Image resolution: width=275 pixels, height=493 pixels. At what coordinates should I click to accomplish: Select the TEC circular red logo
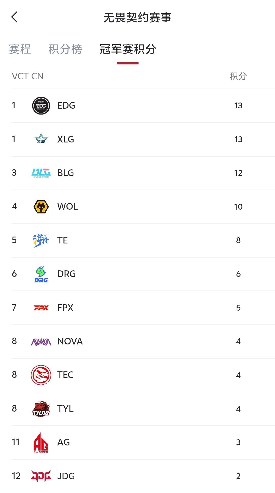(x=41, y=375)
